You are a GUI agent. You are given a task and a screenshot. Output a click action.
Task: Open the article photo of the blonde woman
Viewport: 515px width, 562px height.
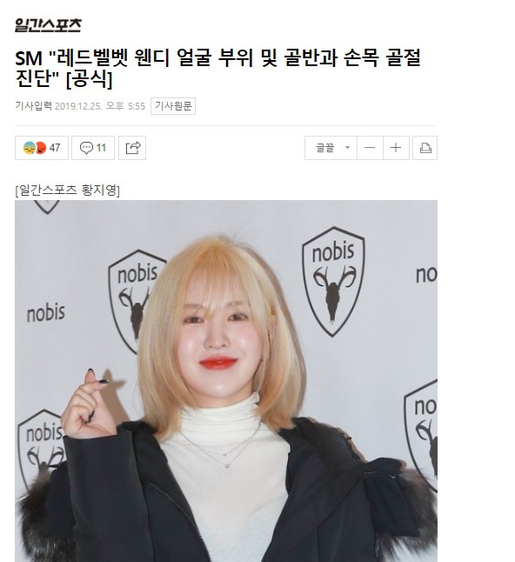[x=226, y=381]
